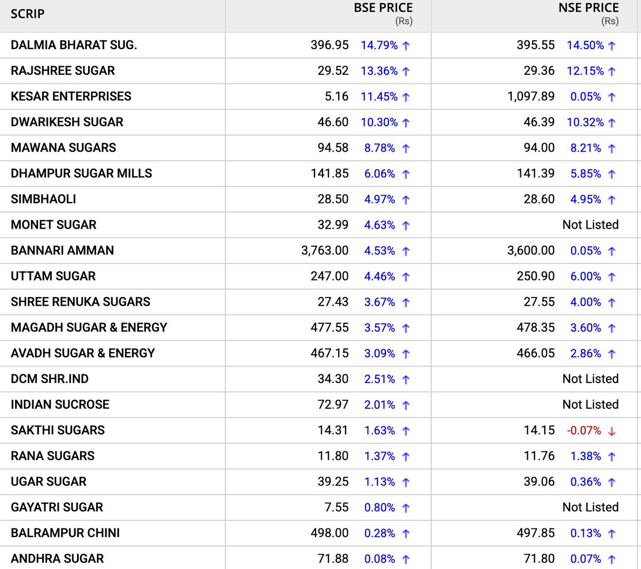The height and width of the screenshot is (569, 641).
Task: Click BSE price 141.85 for Dhampur Sugar
Action: [330, 173]
